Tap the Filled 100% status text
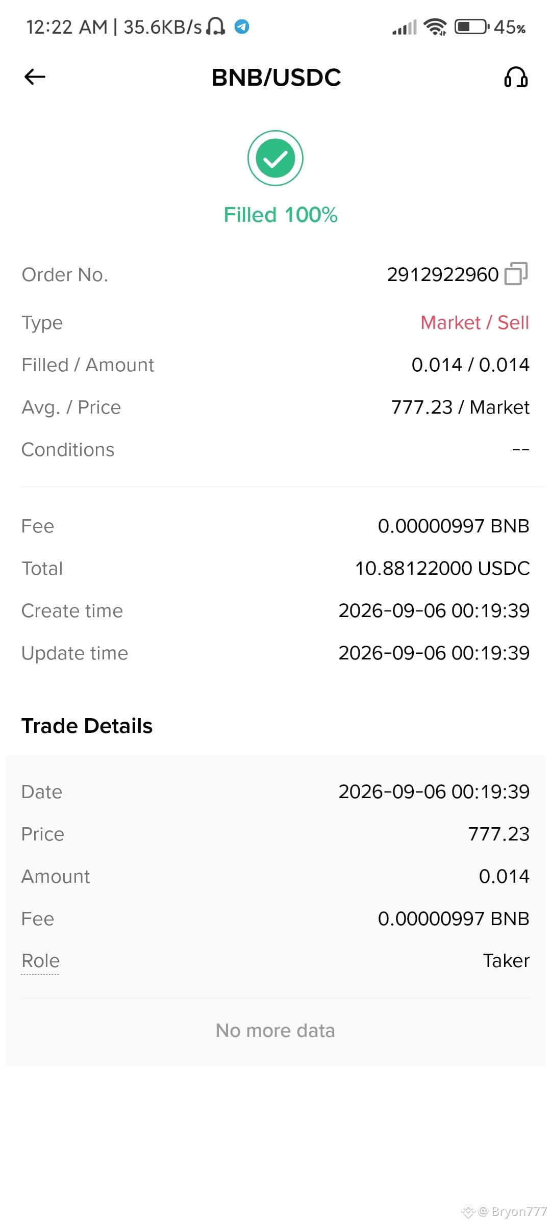This screenshot has width=551, height=1224. coord(281,215)
